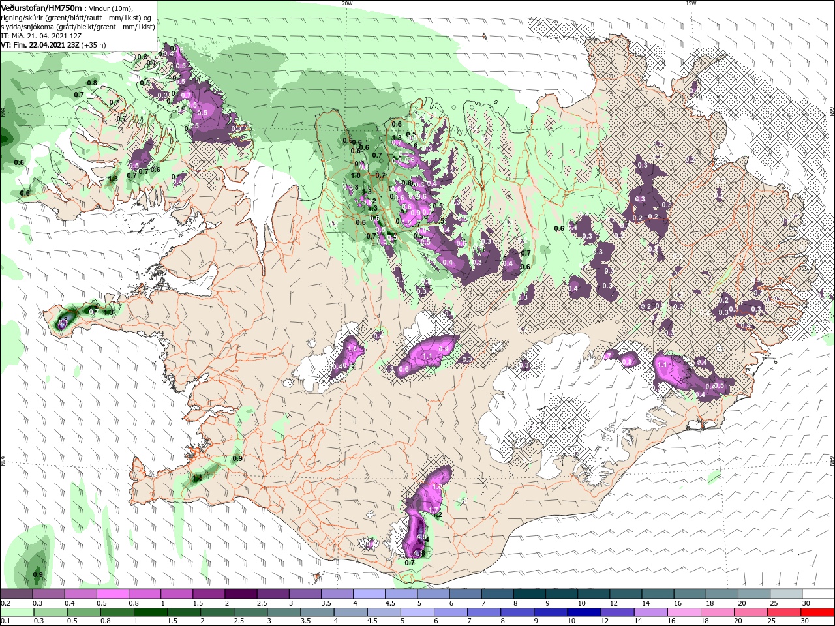Image resolution: width=835 pixels, height=626 pixels.
Task: Click the 15W longitude label
Action: coord(691,3)
